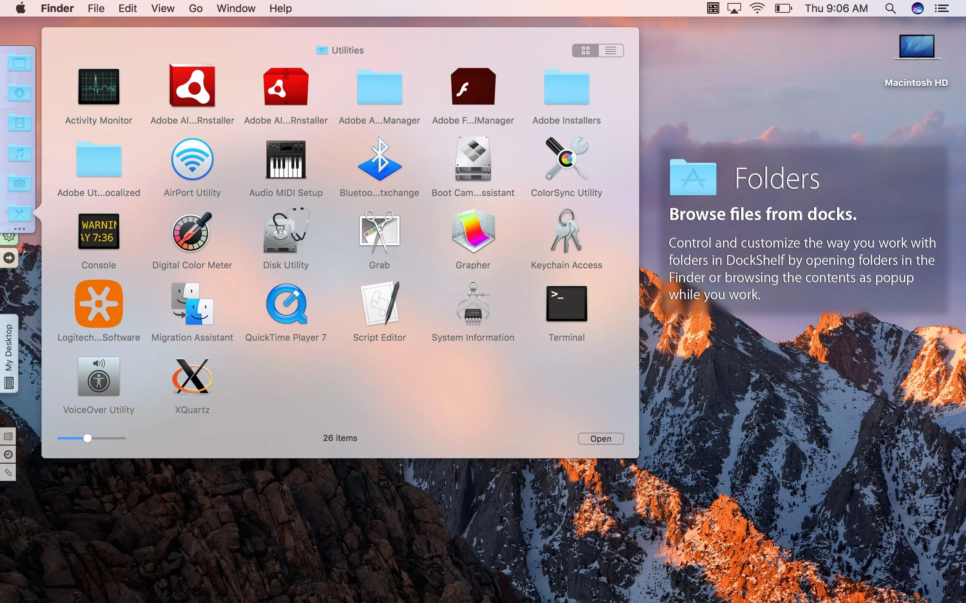Screen dimensions: 966x603
Task: Switch to icon grid view
Action: (585, 51)
